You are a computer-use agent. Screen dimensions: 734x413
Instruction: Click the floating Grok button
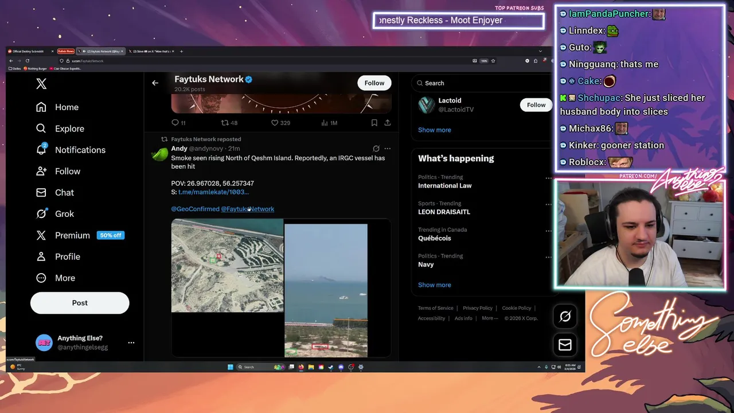point(565,316)
